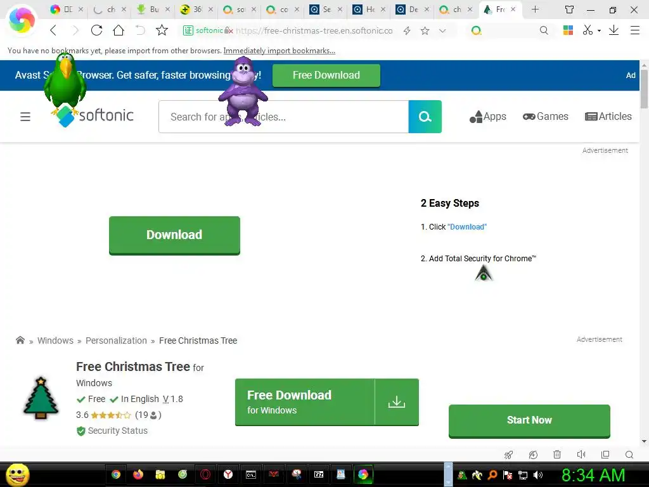Mute page sound via status bar speaker
Screen dimensions: 649x487
click(x=581, y=454)
